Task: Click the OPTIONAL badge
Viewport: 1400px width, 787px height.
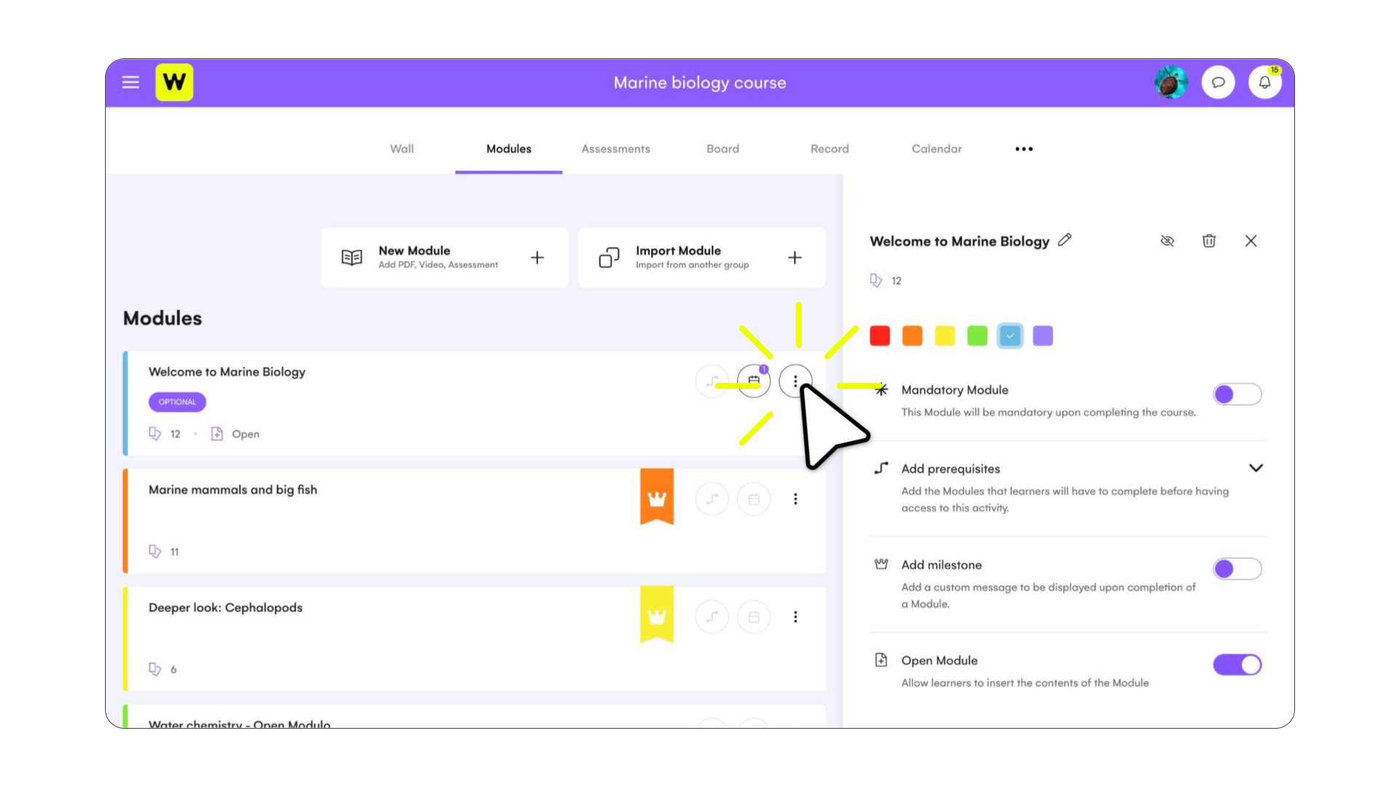Action: click(x=177, y=402)
